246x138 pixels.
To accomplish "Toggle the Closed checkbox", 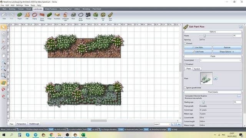I will click(185, 43).
